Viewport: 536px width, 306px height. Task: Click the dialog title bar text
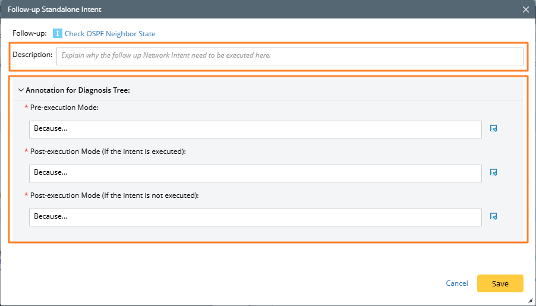tap(54, 10)
